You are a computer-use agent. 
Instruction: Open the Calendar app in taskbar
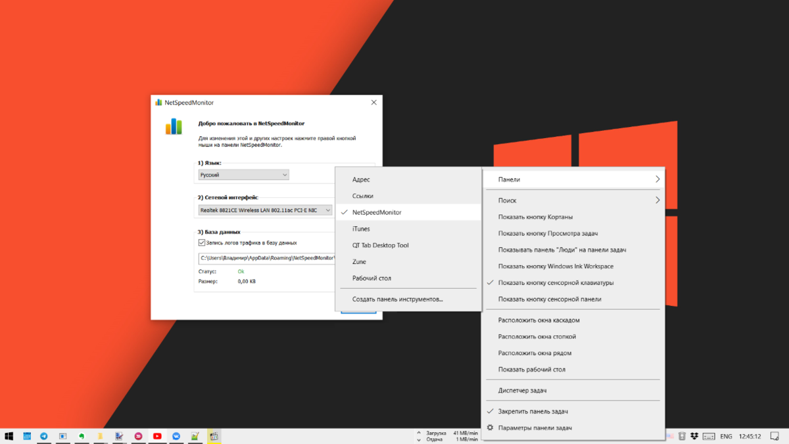tap(27, 436)
